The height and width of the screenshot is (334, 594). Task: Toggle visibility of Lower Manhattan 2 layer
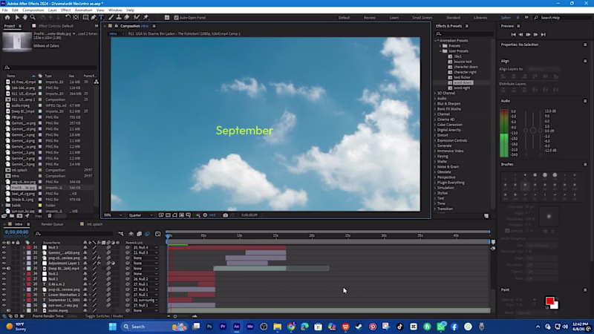4,295
